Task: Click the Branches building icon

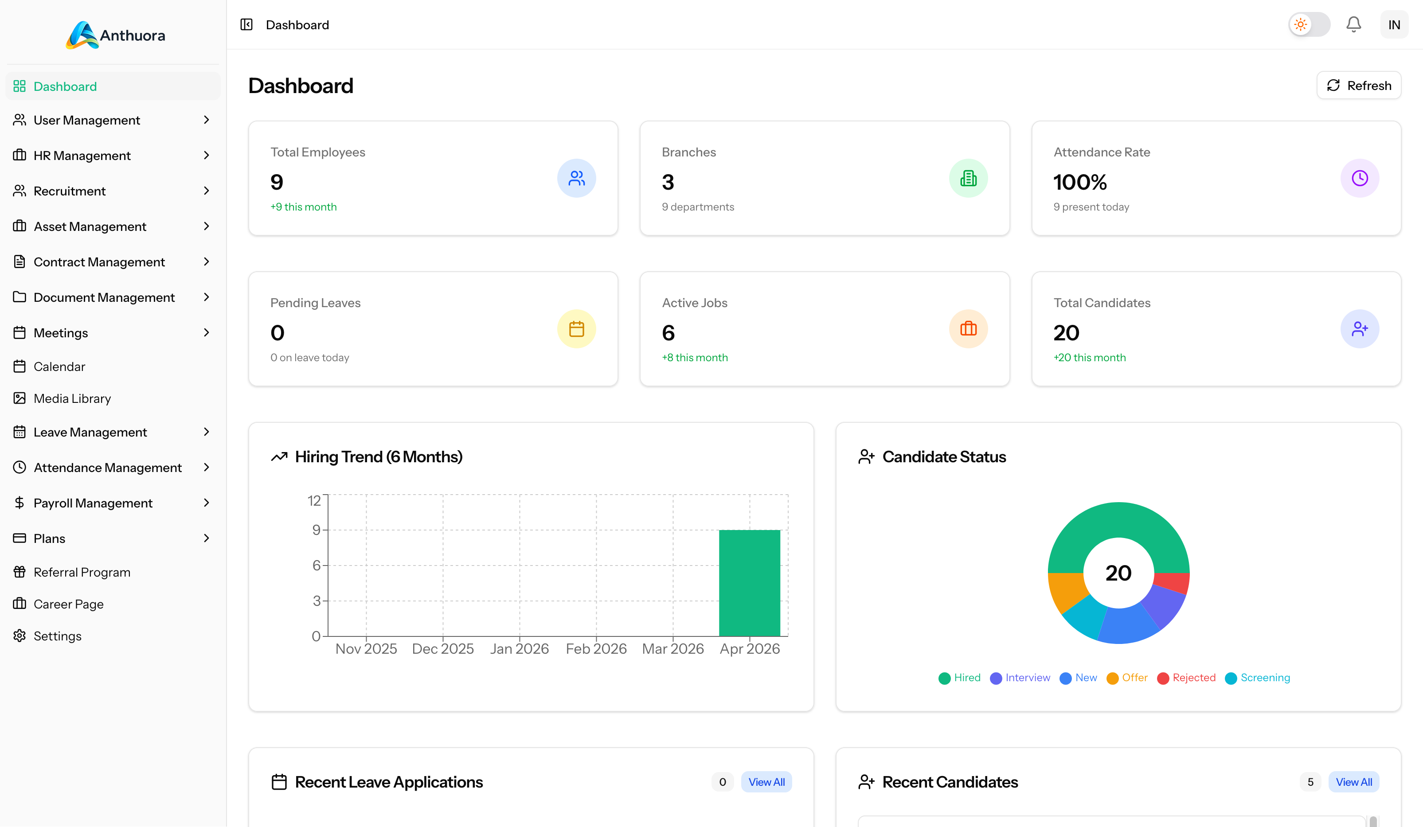Action: (x=968, y=178)
